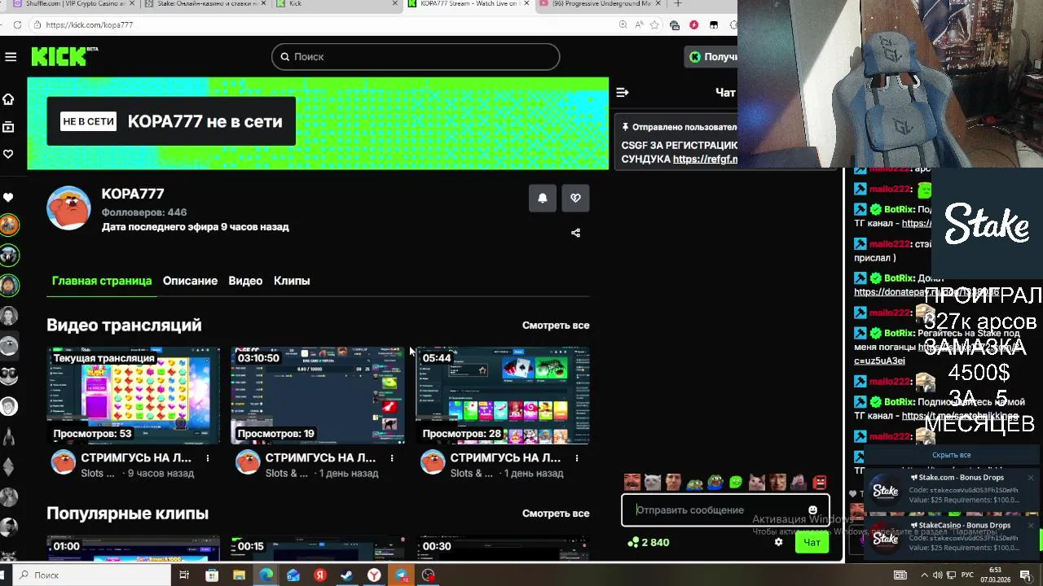Go to Home via the sidebar house icon
The height and width of the screenshot is (586, 1043).
pyautogui.click(x=9, y=99)
